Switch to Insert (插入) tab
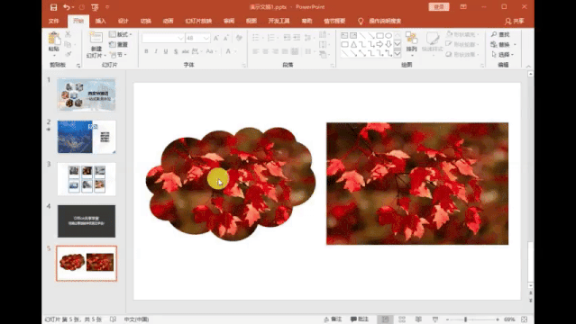Image resolution: width=576 pixels, height=324 pixels. (100, 21)
